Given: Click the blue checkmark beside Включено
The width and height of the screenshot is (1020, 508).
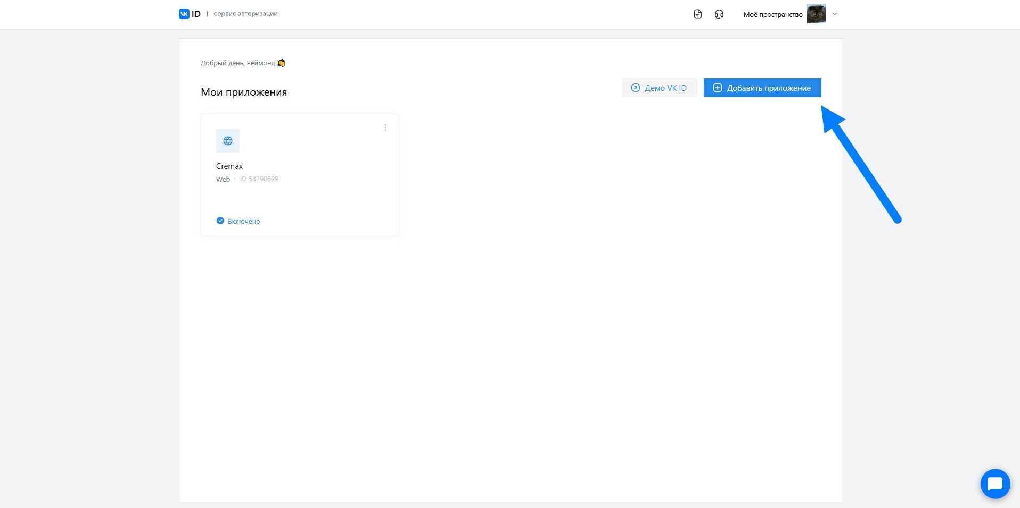Looking at the screenshot, I should (x=220, y=221).
